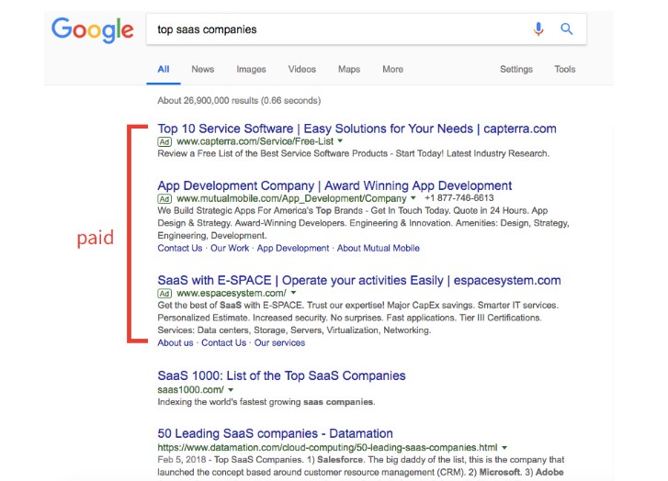Click the Ad badge beside www.espacesystem.com

pyautogui.click(x=165, y=293)
